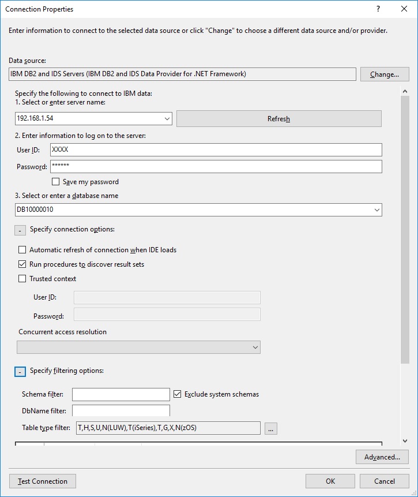Viewport: 418px width, 497px height.
Task: Open the Concurrent access resolution dropdown
Action: point(139,347)
